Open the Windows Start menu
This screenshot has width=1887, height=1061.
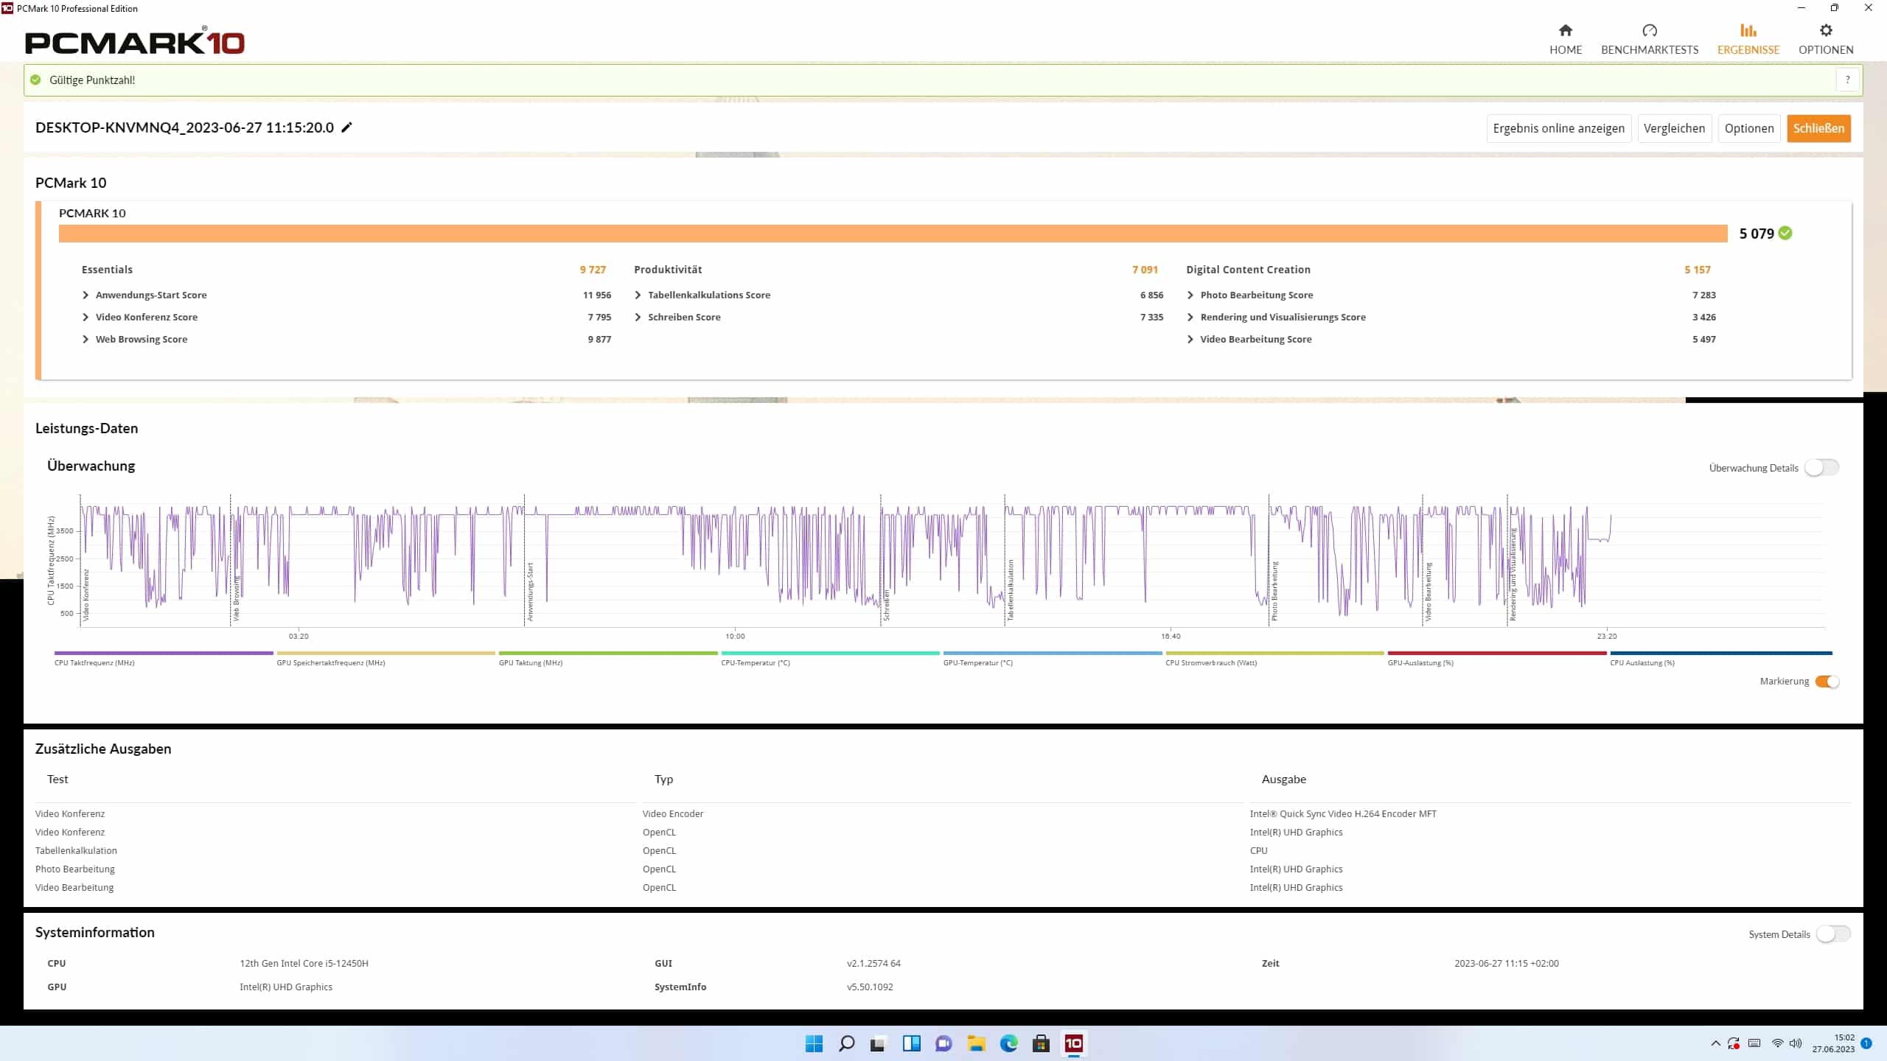click(814, 1043)
